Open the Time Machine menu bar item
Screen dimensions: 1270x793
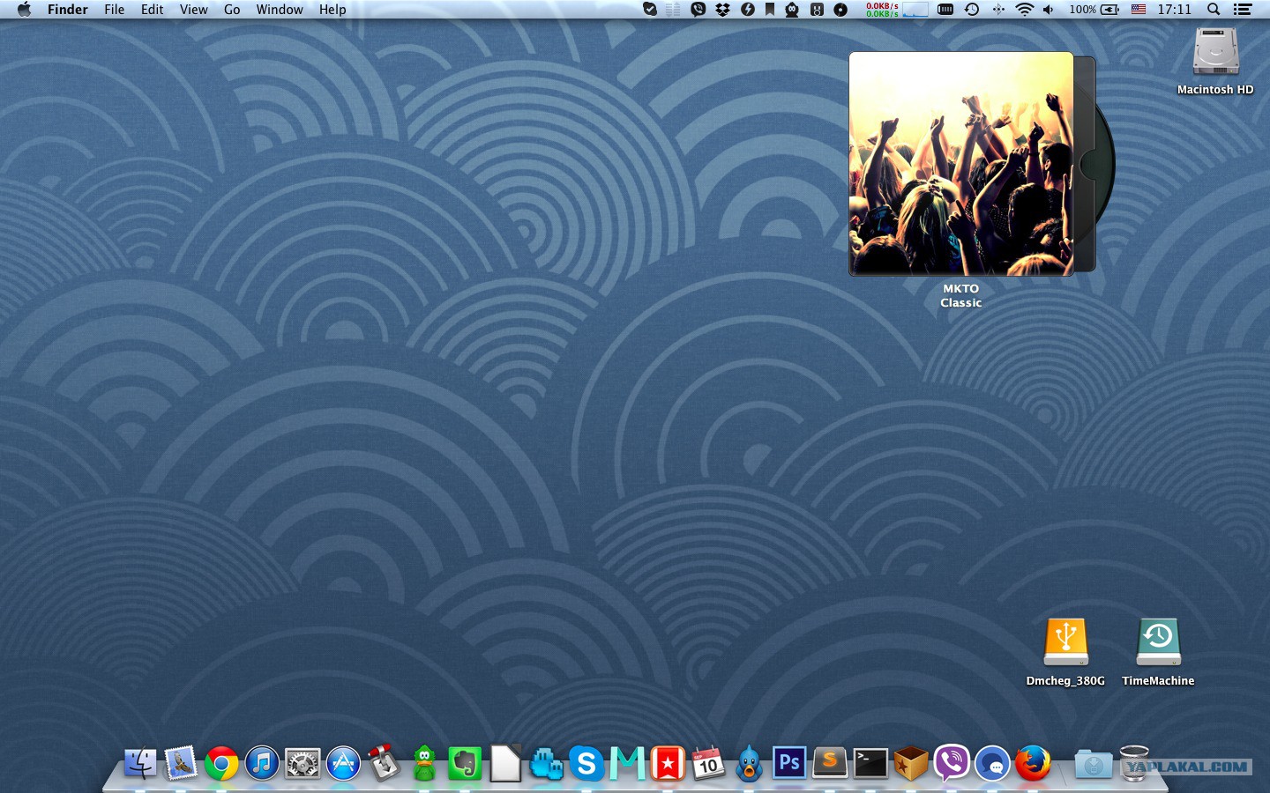click(x=972, y=10)
